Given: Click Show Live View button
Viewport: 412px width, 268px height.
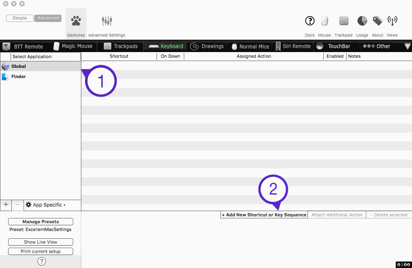Looking at the screenshot, I should 40,242.
